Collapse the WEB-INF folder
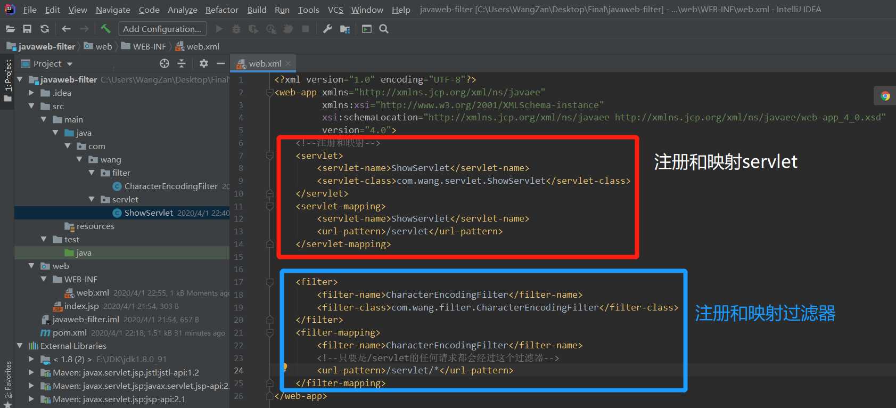 (x=44, y=279)
